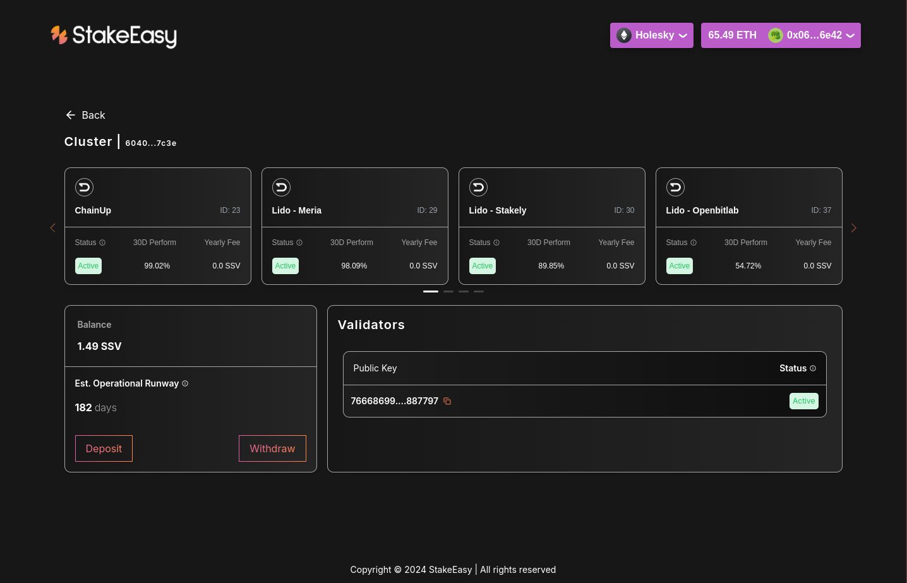Click the 99.02% performance value
This screenshot has height=583, width=907.
tap(157, 266)
